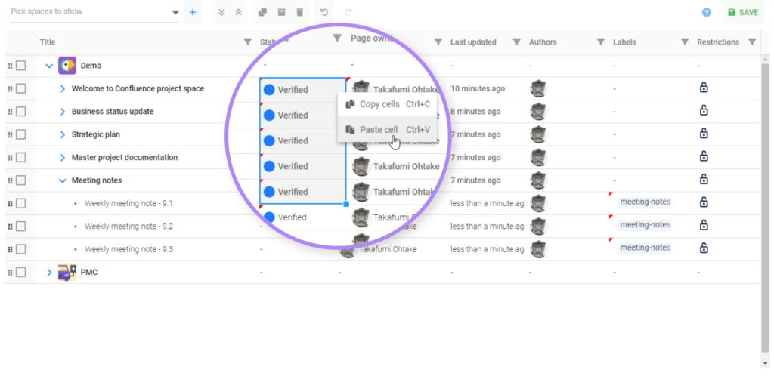This screenshot has width=774, height=376.
Task: Open restrictions lock for Welcome to Confluence row
Action: click(x=704, y=88)
